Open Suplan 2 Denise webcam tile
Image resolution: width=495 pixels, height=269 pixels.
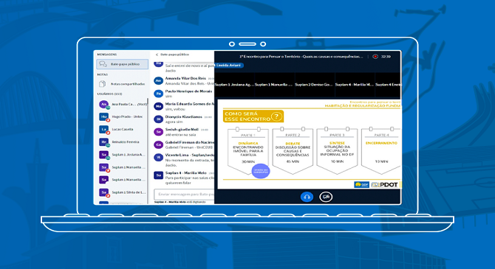(x=314, y=85)
